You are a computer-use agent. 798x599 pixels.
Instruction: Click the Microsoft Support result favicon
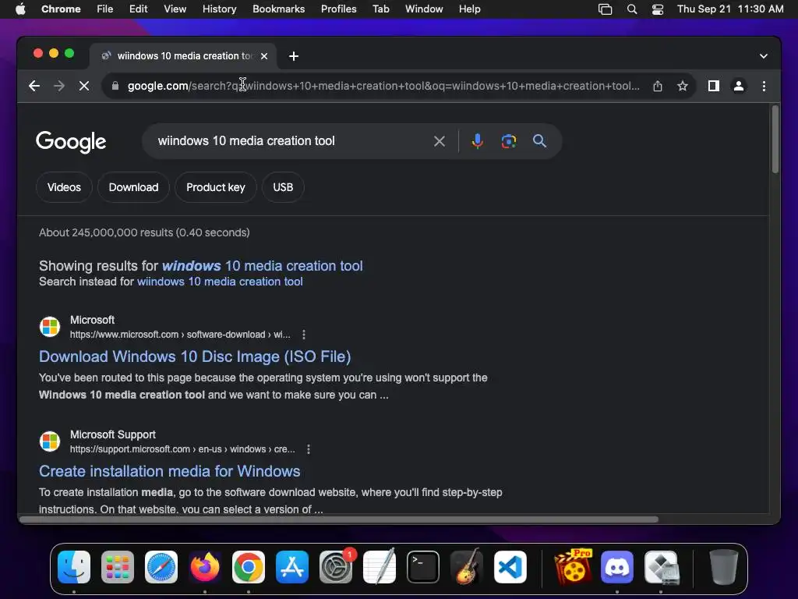coord(50,441)
